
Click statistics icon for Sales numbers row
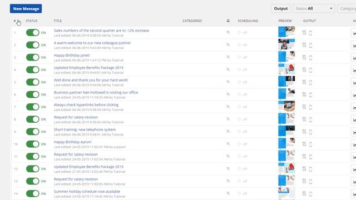[x=354, y=33]
